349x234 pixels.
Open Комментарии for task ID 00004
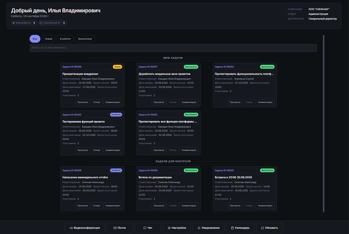click(x=265, y=206)
